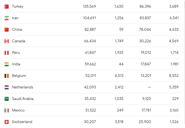
Task: Select the Turkey country name
Action: coord(18,7)
